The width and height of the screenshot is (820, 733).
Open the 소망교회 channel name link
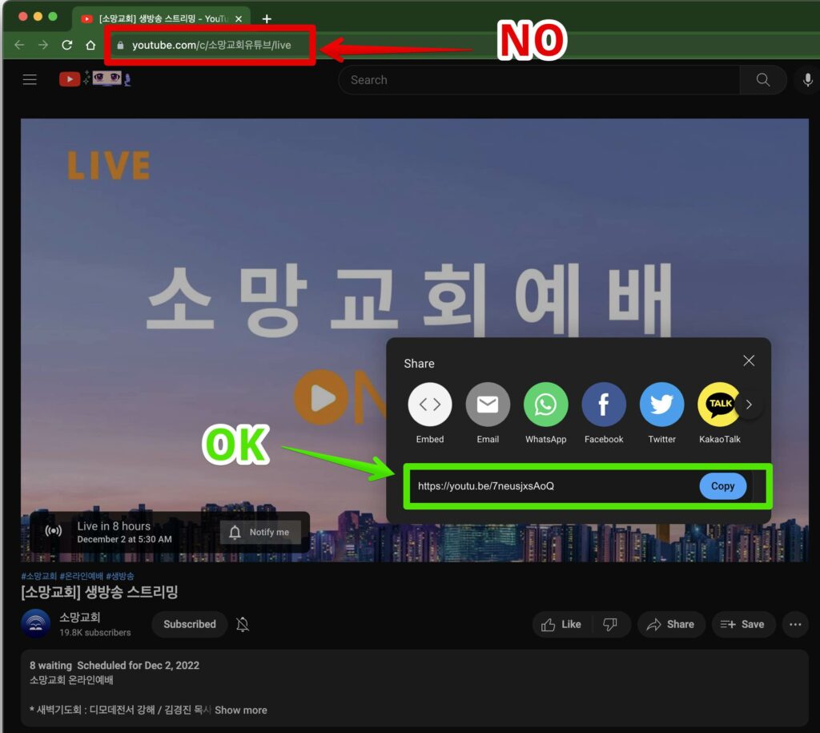click(x=79, y=618)
